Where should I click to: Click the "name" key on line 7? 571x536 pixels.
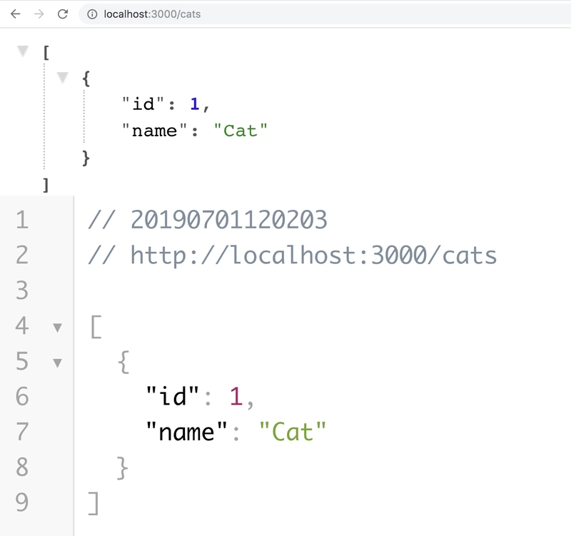click(x=186, y=432)
